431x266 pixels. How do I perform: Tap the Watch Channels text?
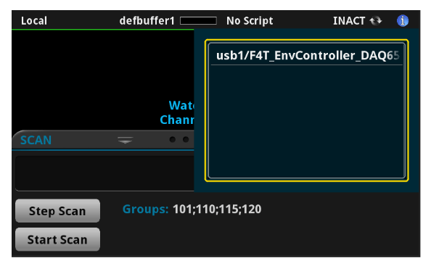coord(177,112)
